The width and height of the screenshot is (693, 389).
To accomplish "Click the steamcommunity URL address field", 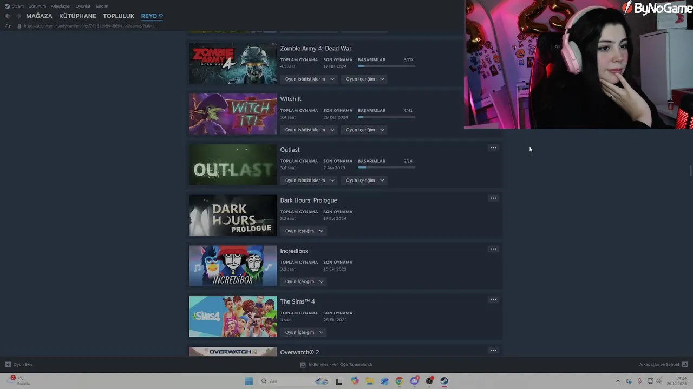I will point(90,26).
